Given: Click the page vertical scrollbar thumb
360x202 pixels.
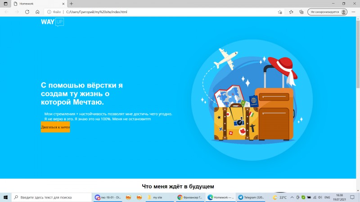Looking at the screenshot, I should [x=358, y=54].
